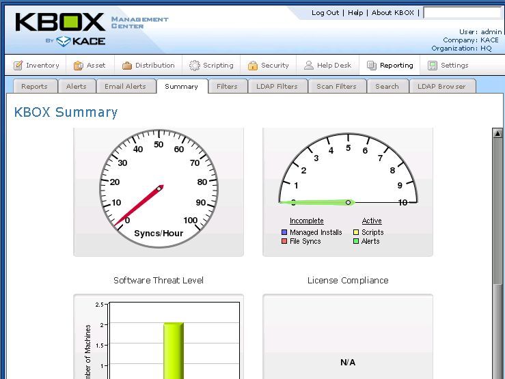The width and height of the screenshot is (505, 379).
Task: Switch to the Scan Filters tab
Action: [337, 86]
